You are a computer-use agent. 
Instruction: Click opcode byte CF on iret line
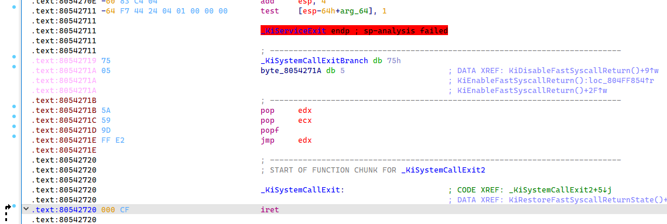coord(125,210)
